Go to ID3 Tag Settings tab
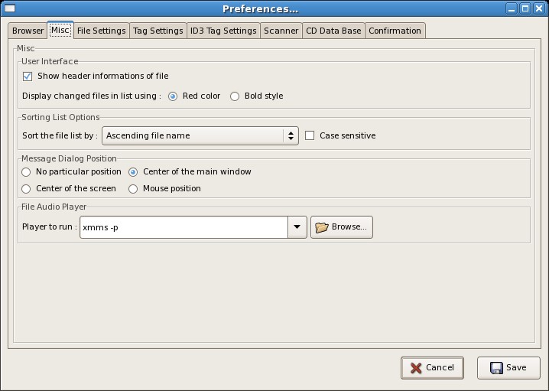The image size is (549, 391). [223, 31]
